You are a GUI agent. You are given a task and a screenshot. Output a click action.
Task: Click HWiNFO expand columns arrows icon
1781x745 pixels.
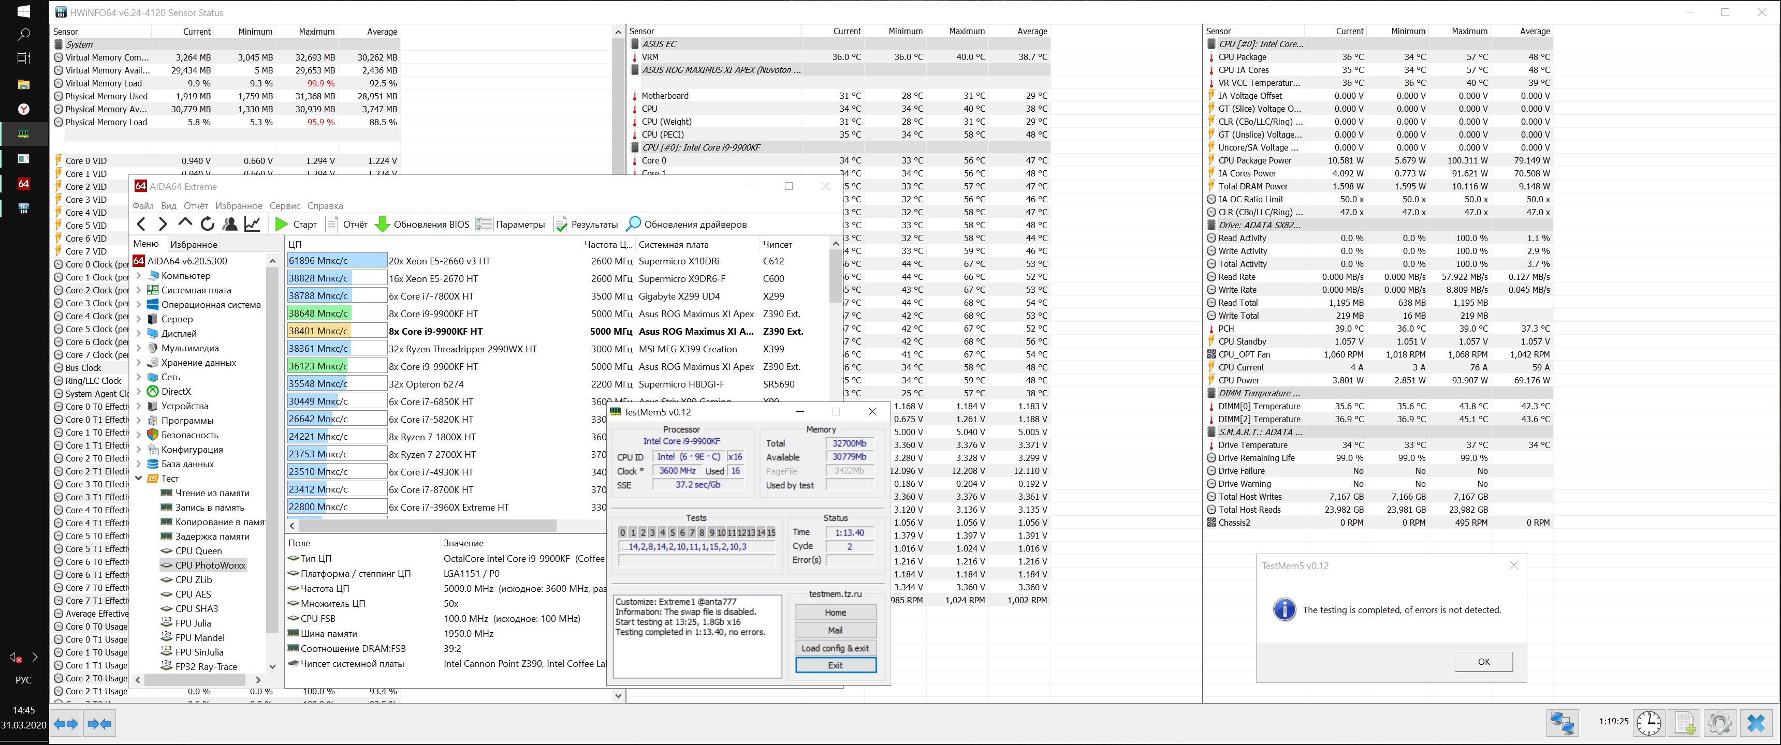(66, 724)
